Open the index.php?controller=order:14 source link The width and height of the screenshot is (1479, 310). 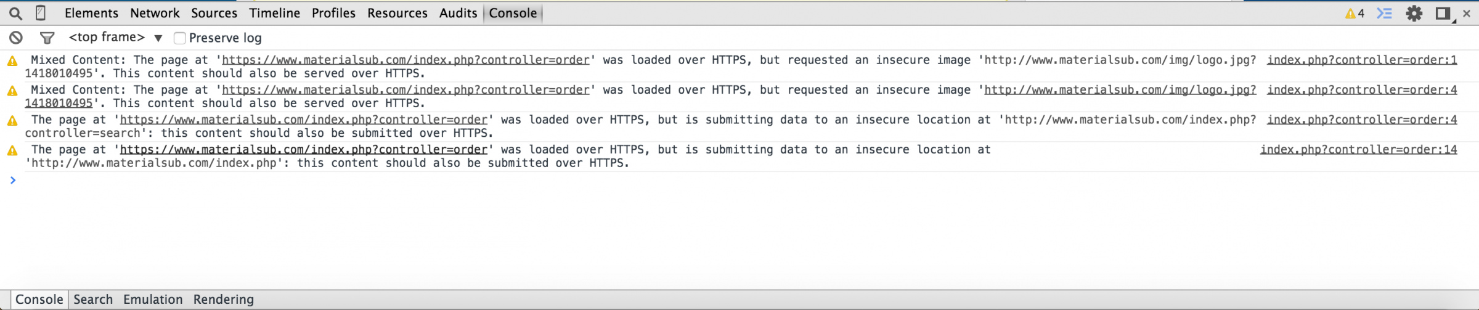tap(1358, 149)
